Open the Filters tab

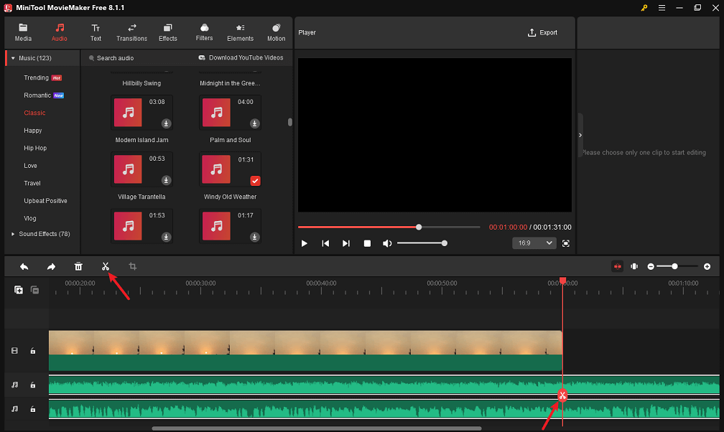point(204,33)
